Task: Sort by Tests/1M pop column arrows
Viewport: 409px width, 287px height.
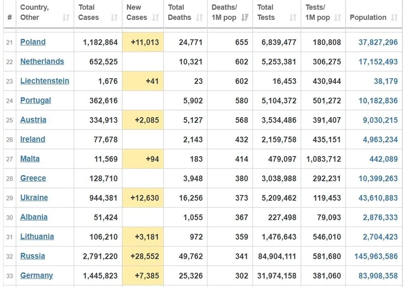Action: pyautogui.click(x=338, y=17)
